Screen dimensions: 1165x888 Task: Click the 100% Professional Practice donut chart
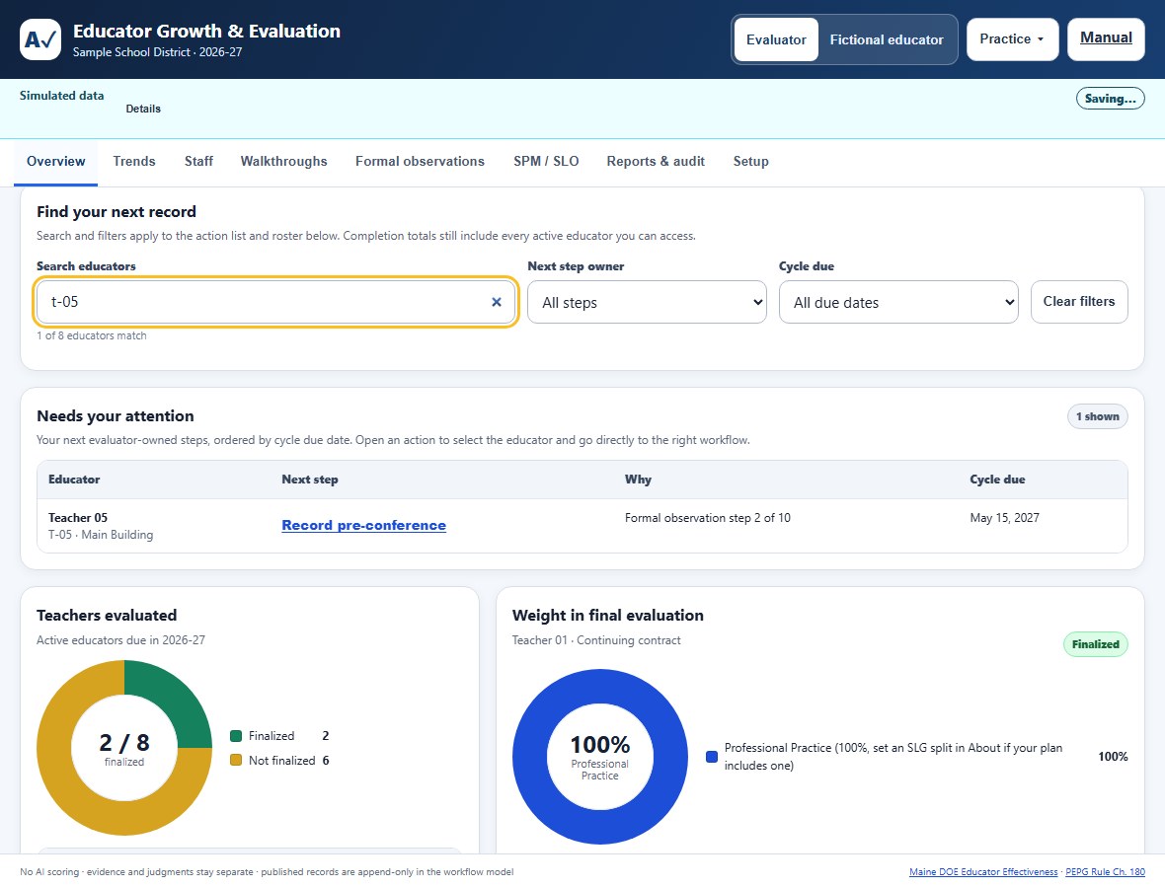click(599, 757)
